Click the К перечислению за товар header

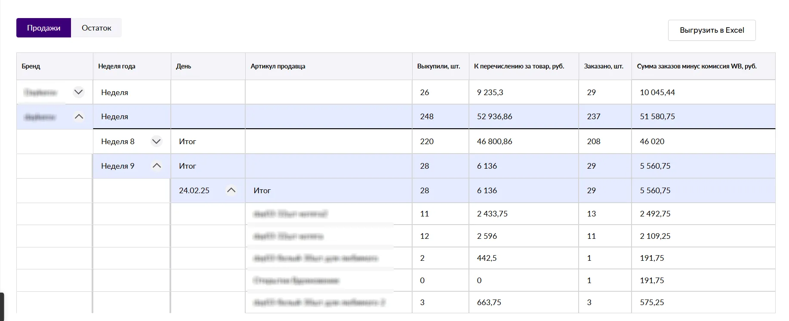coord(519,66)
